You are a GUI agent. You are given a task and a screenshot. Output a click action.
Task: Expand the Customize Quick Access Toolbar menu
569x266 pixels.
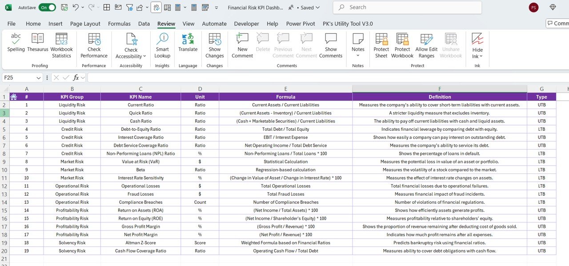(216, 8)
